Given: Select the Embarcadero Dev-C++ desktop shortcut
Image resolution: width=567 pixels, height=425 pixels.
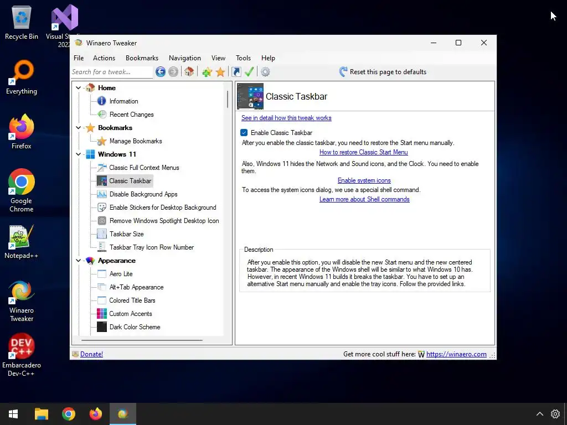Looking at the screenshot, I should pyautogui.click(x=22, y=355).
